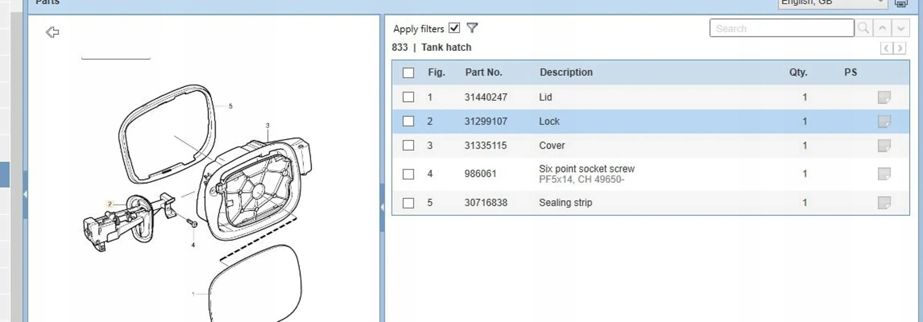Open the English, GB language dropdown
This screenshot has width=923, height=322.
pos(833,3)
